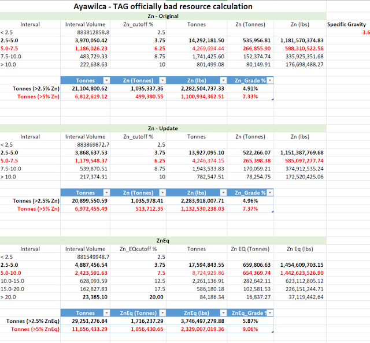The width and height of the screenshot is (370, 343).
Task: Select cell with value 37,119,442.64
Action: coord(300,297)
